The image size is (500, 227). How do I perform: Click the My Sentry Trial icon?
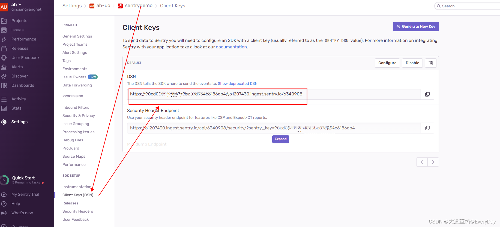coord(4,194)
